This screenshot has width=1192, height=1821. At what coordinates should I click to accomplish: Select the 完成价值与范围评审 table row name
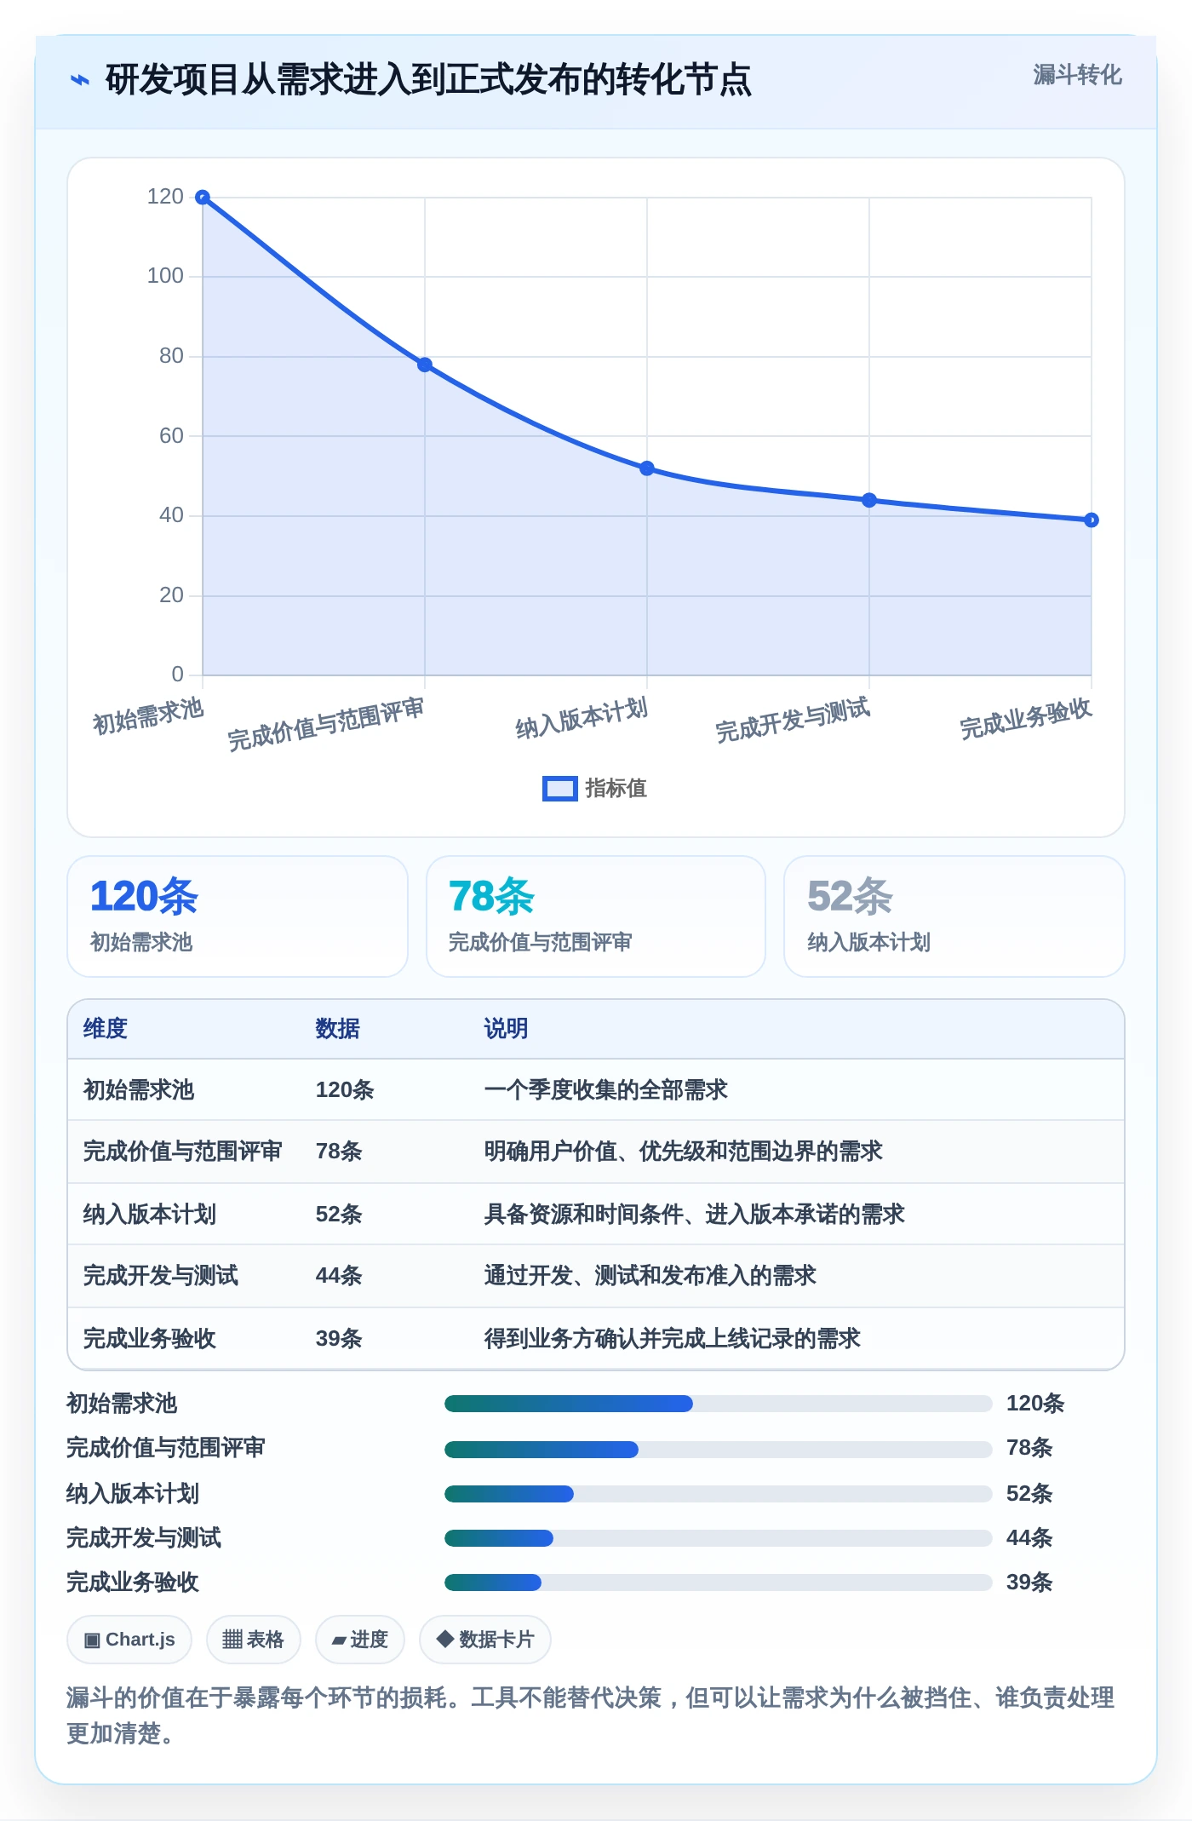pos(182,1152)
